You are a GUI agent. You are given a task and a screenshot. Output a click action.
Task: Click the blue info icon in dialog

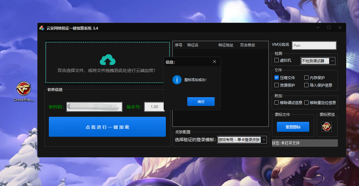(177, 80)
